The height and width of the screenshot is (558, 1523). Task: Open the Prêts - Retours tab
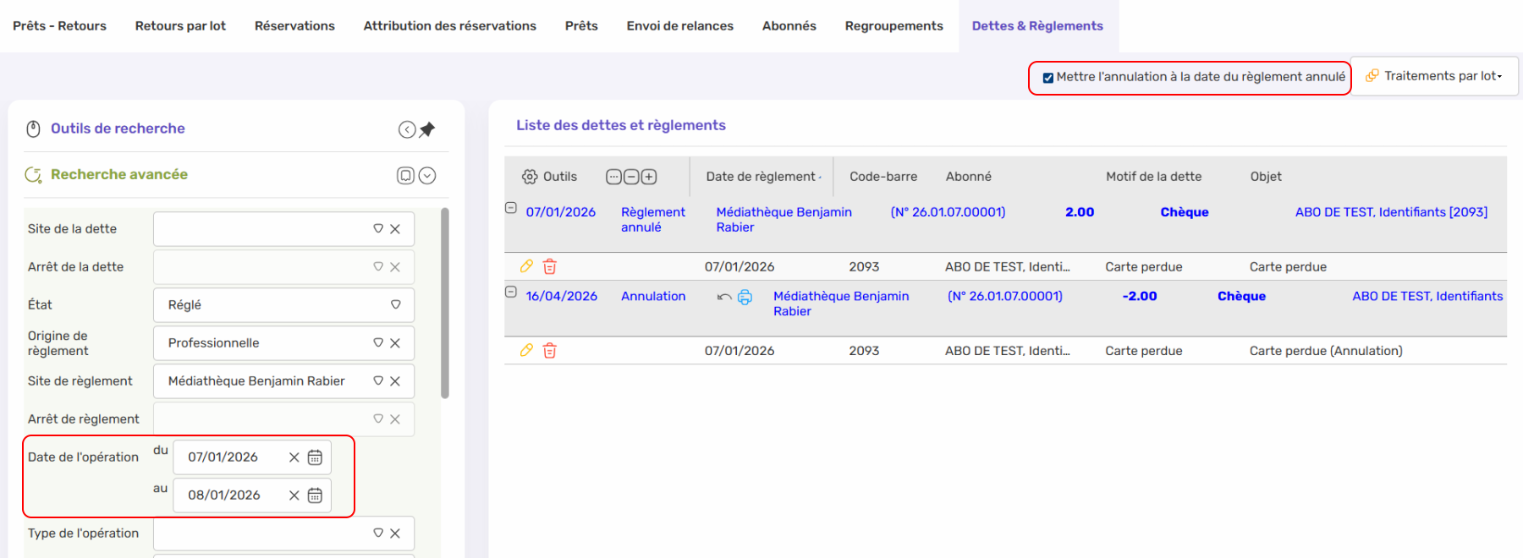[x=59, y=26]
